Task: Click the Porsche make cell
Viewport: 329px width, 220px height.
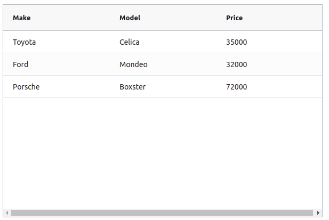Action: 26,87
